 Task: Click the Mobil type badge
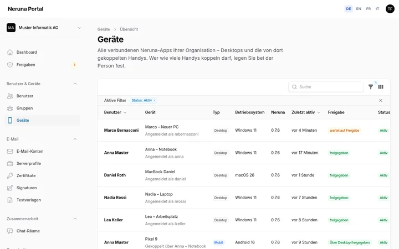coord(218,243)
